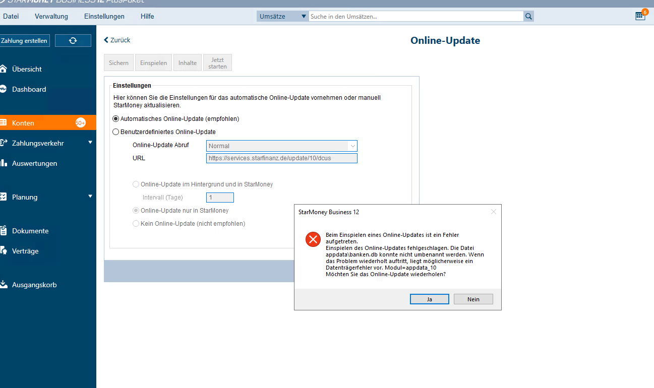The image size is (654, 388).
Task: Click Nein in the error dialog
Action: pos(473,299)
